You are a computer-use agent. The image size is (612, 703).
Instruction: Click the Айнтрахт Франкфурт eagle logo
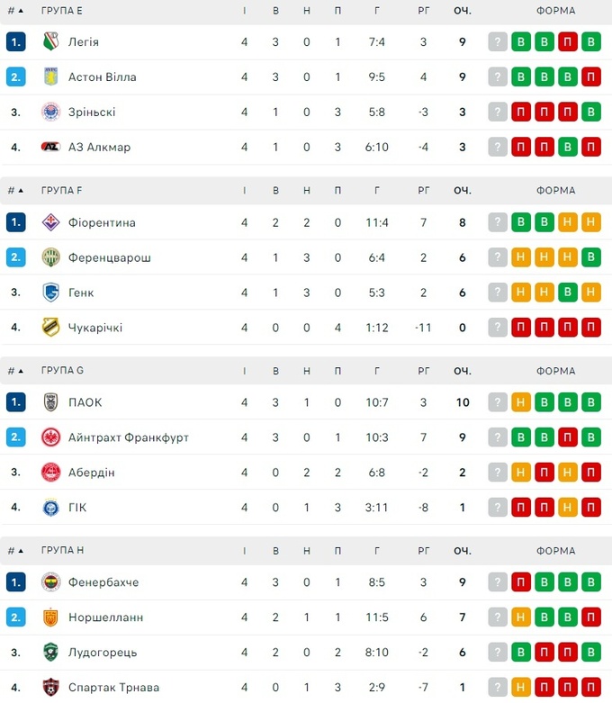tap(50, 437)
